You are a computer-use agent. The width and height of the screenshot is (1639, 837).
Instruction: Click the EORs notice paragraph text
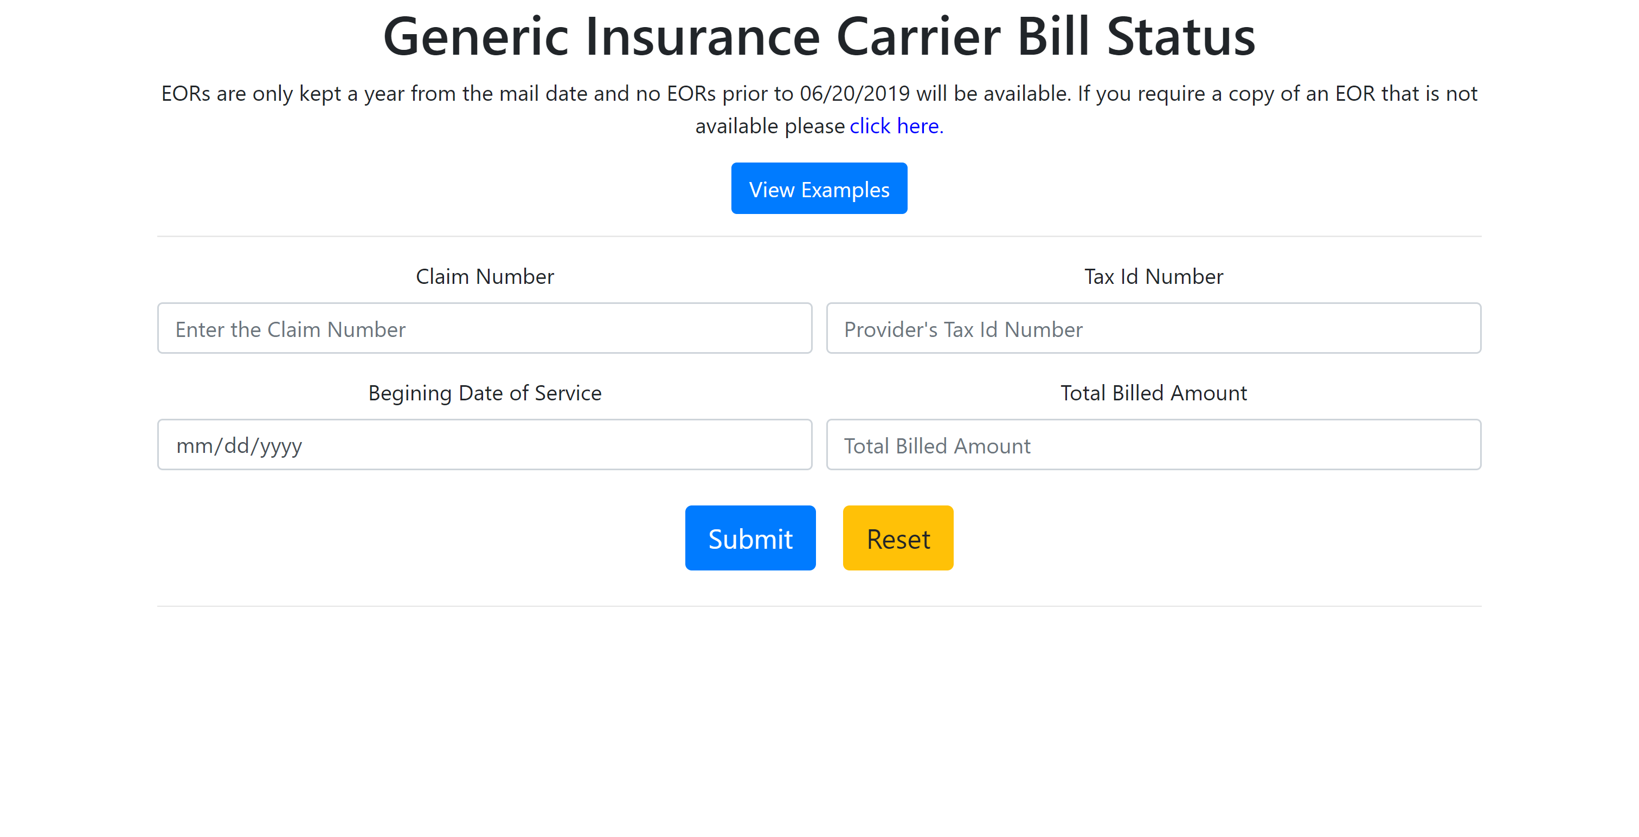(x=819, y=109)
